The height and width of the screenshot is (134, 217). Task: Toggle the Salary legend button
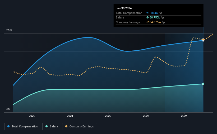52,127
